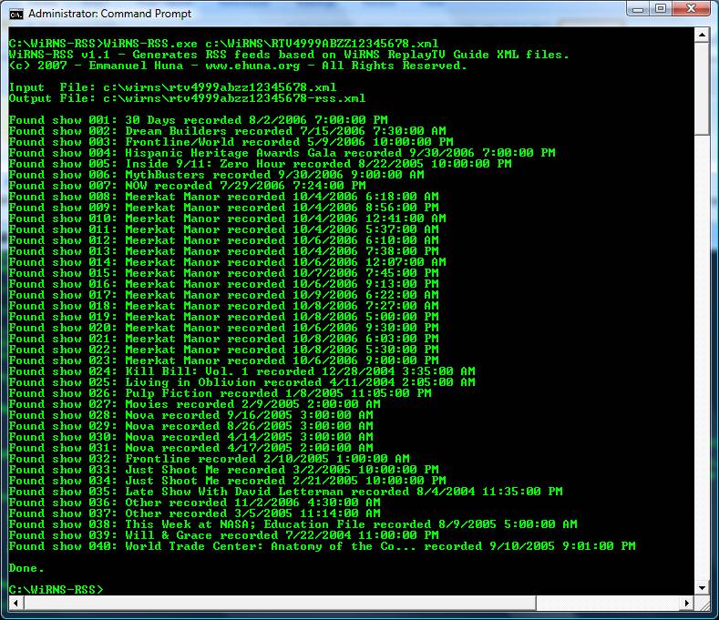
Task: Click the 'Output File' path line
Action: [x=187, y=98]
